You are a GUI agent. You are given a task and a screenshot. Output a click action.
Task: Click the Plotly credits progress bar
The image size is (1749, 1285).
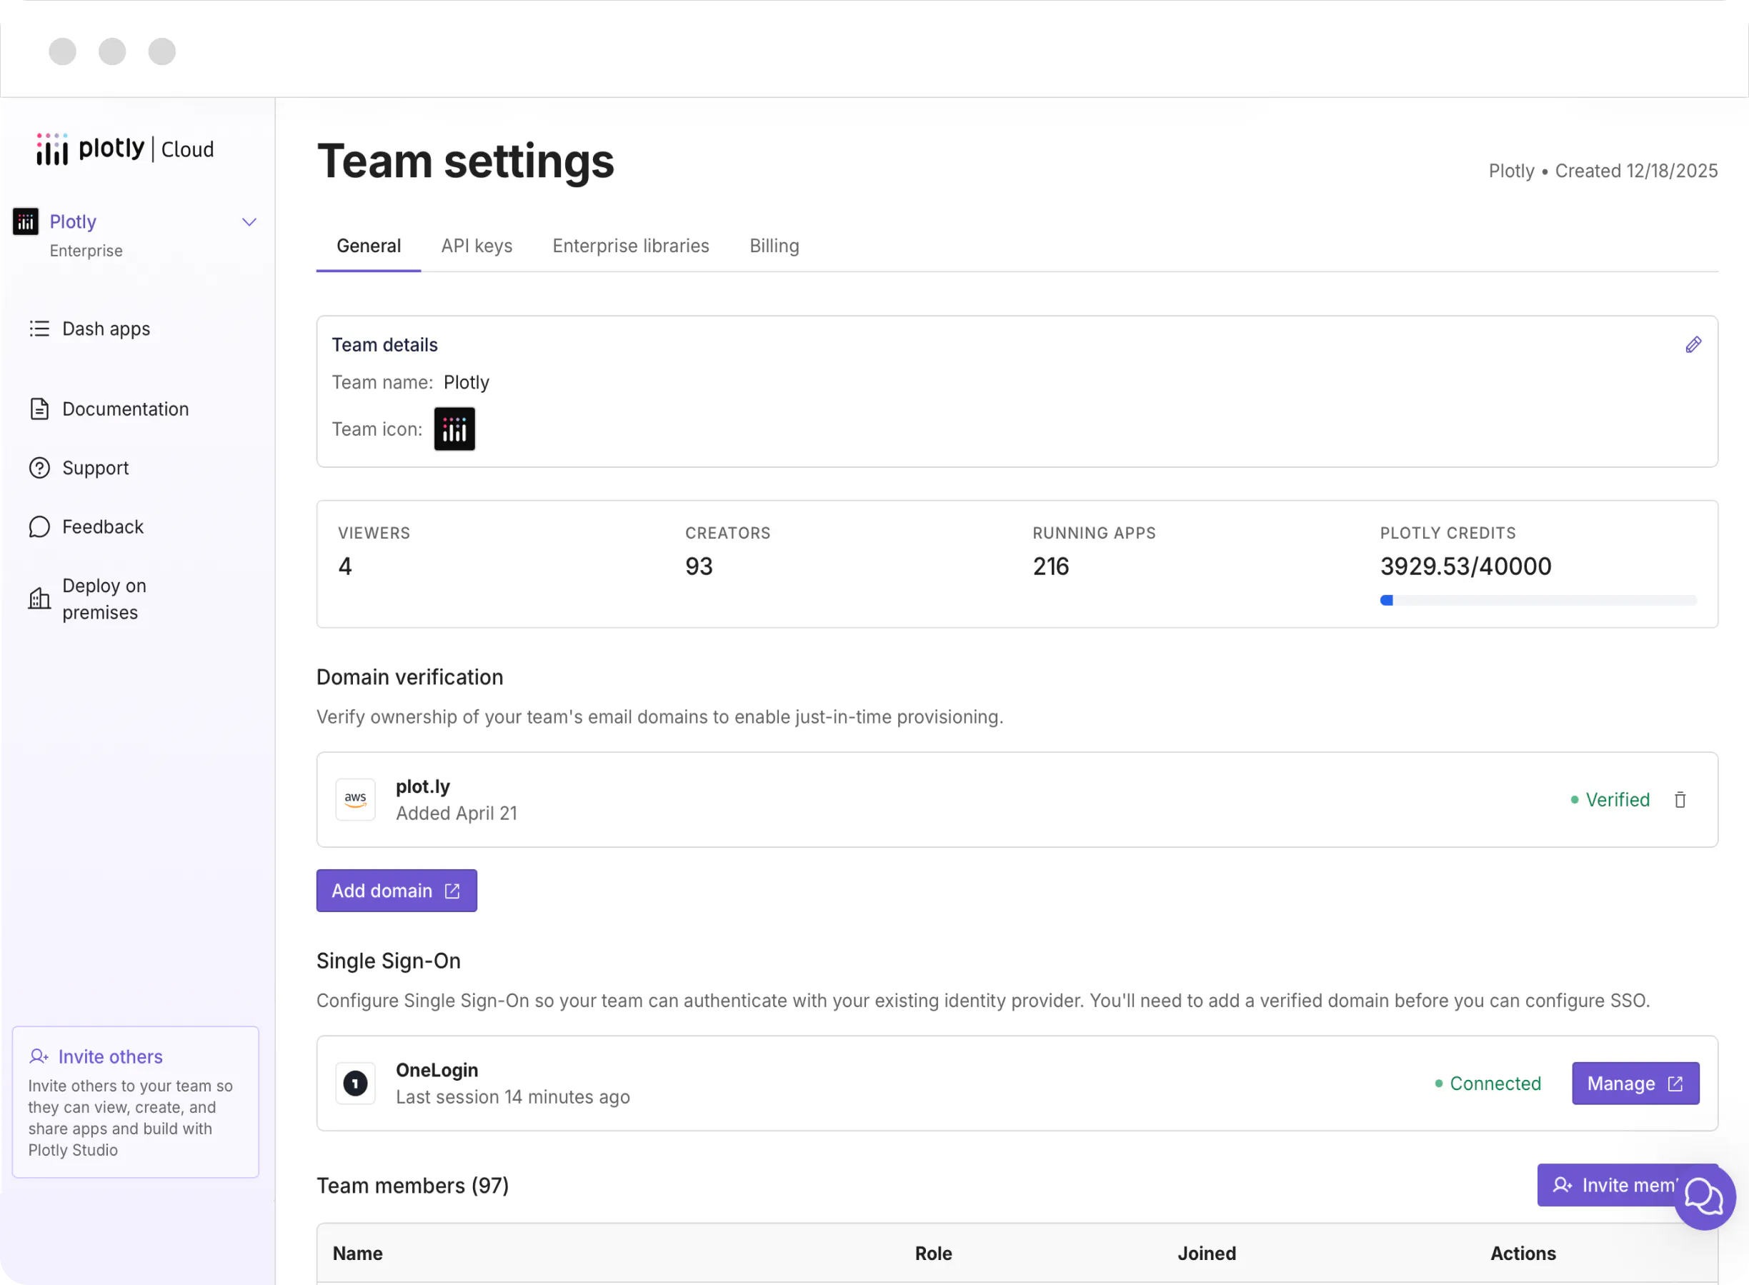point(1538,601)
